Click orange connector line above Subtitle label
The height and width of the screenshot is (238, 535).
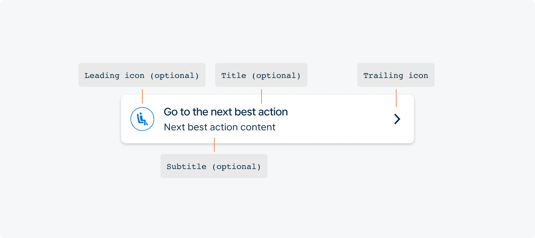[214, 145]
